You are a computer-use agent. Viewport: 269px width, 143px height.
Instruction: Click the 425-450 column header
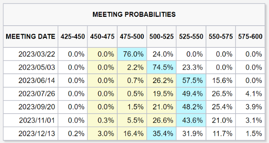[x=73, y=37]
